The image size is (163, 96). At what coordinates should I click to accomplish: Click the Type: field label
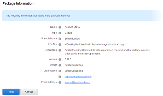coord(55,33)
